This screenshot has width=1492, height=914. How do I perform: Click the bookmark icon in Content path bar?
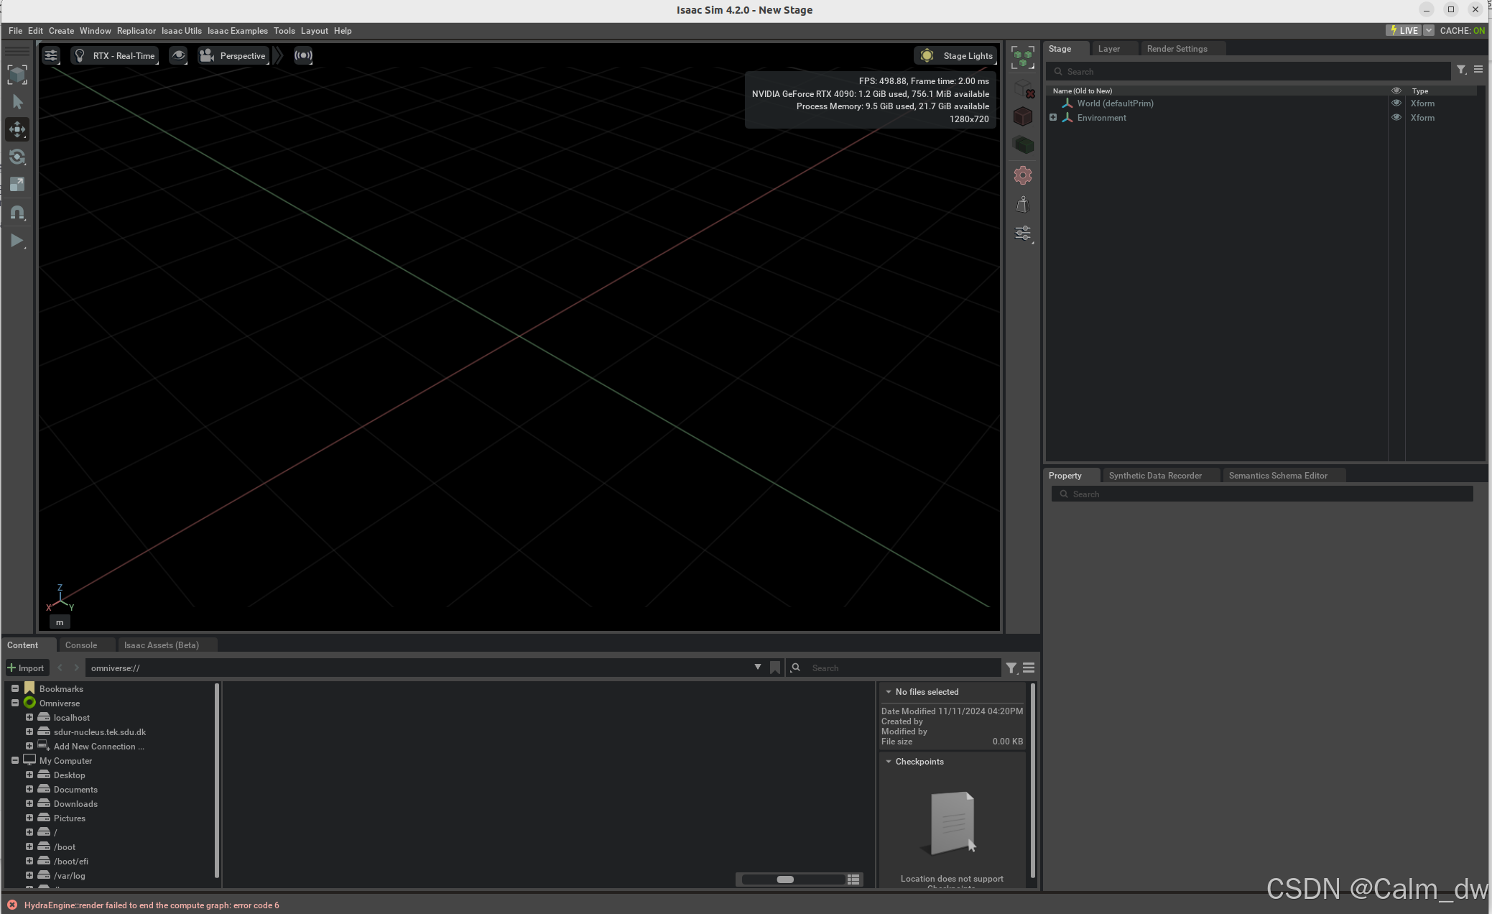[x=775, y=668]
